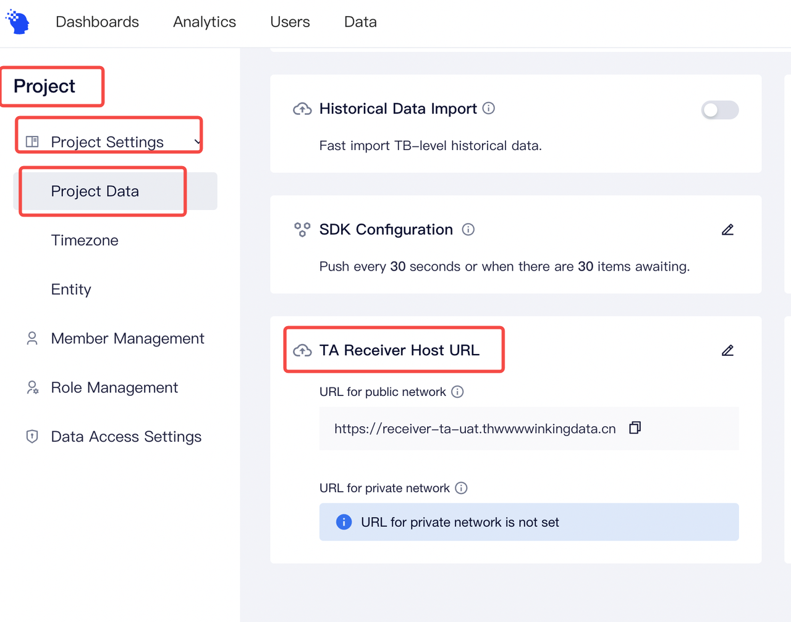Switch to the Analytics menu
Image resolution: width=791 pixels, height=622 pixels.
[204, 22]
